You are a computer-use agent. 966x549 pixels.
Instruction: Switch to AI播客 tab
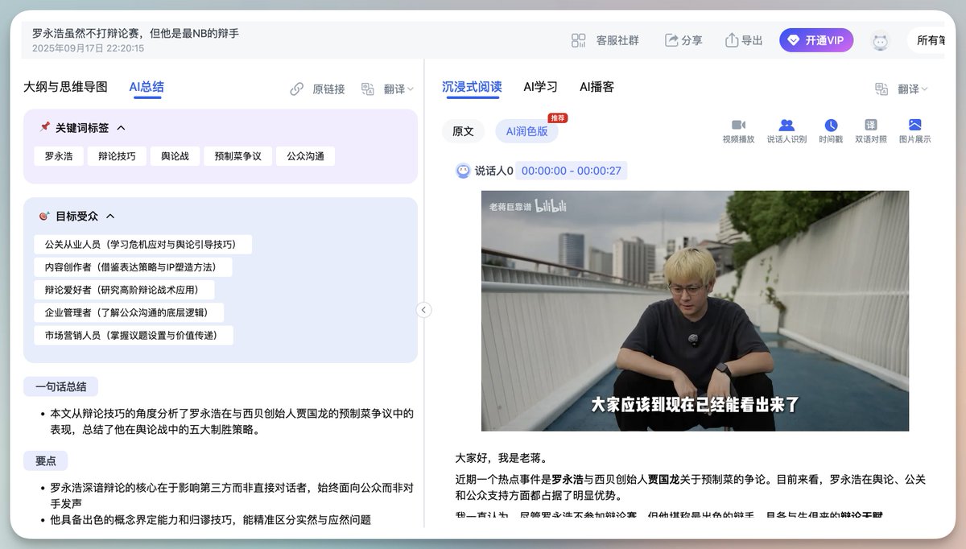(597, 87)
